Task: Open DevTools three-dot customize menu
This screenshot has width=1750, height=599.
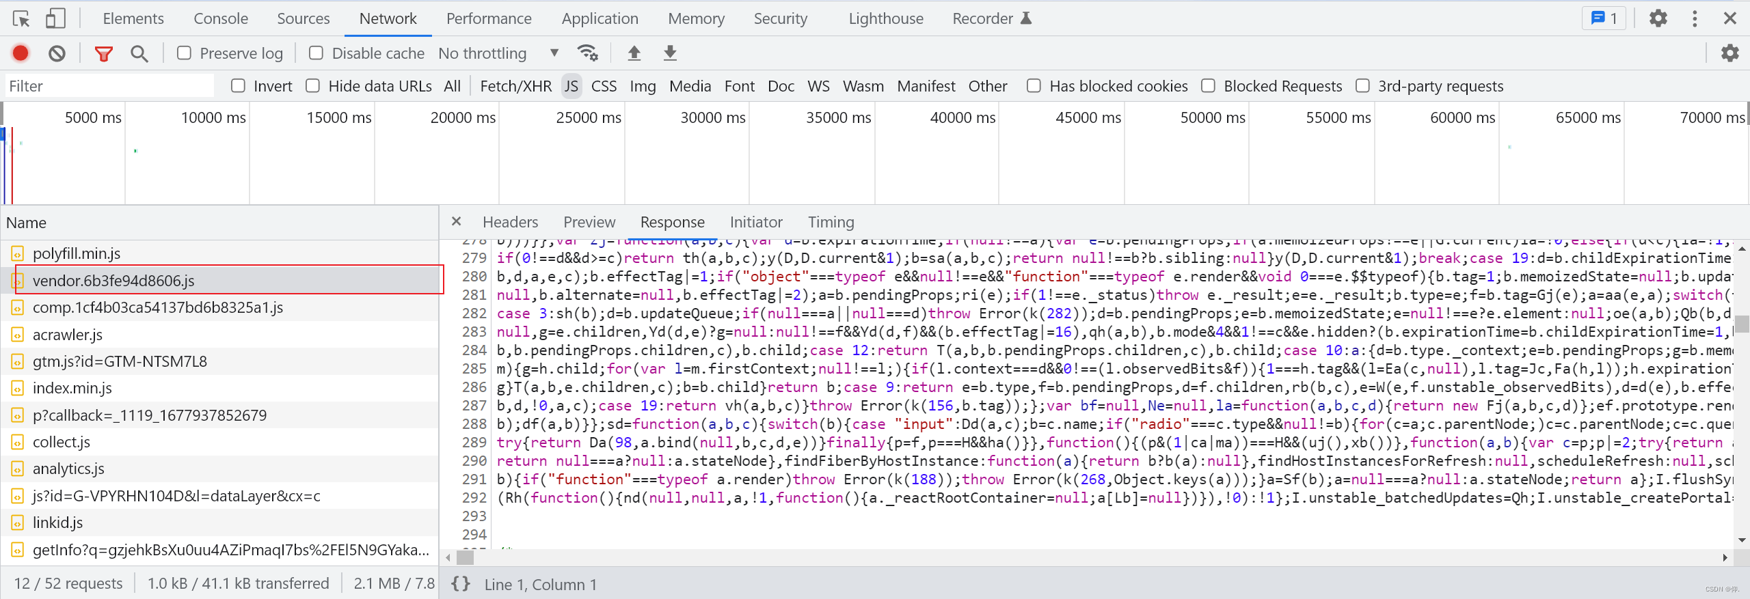Action: [1694, 18]
